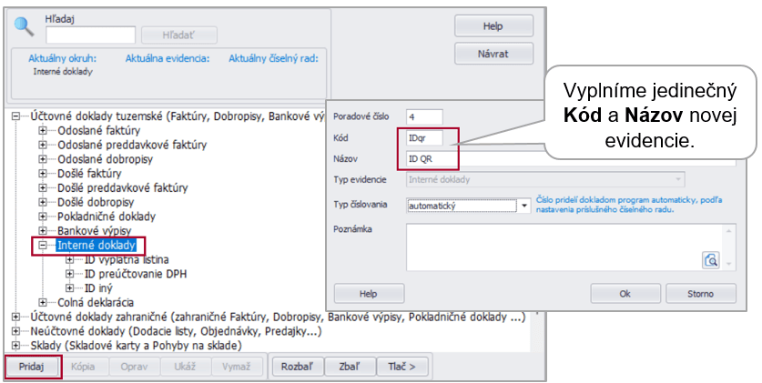Open the Typ číslovania dropdown
Image resolution: width=762 pixels, height=383 pixels.
pyautogui.click(x=523, y=207)
